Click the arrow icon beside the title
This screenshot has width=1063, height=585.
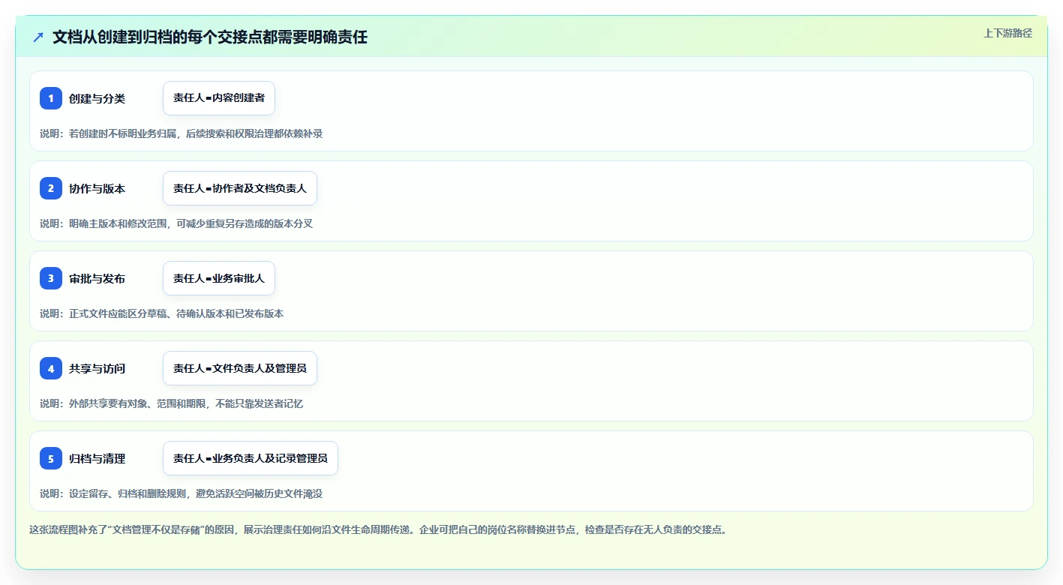tap(38, 37)
